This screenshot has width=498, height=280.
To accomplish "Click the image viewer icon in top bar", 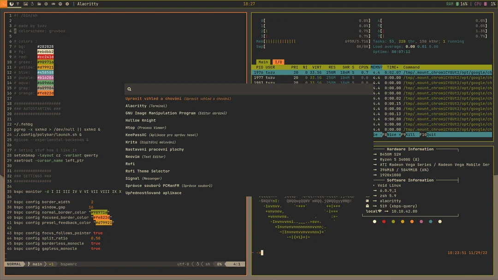I will tap(25, 4).
